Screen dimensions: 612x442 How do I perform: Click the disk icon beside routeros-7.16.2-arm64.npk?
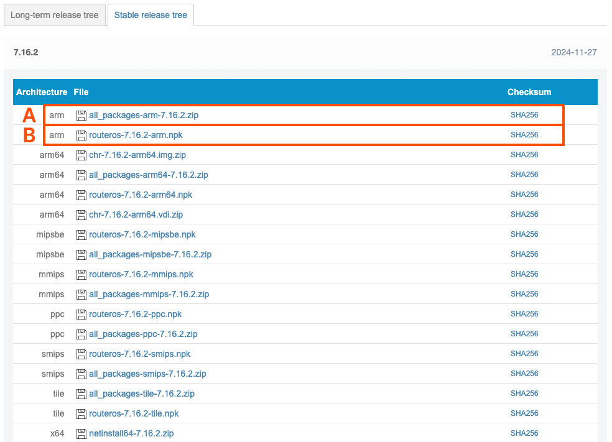[81, 195]
